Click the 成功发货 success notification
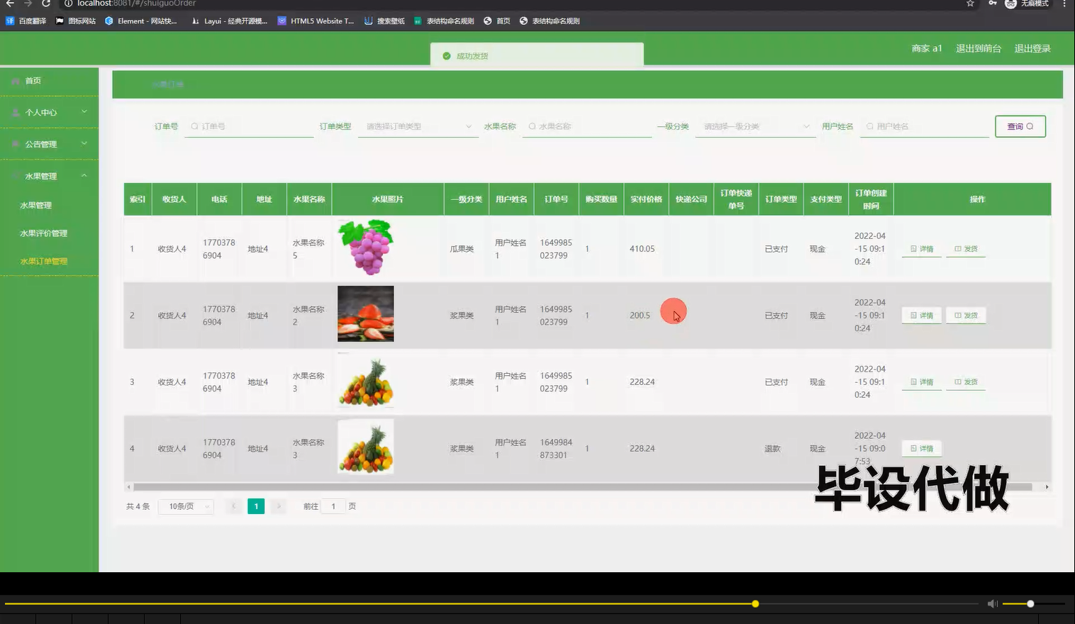This screenshot has width=1075, height=624. [537, 55]
